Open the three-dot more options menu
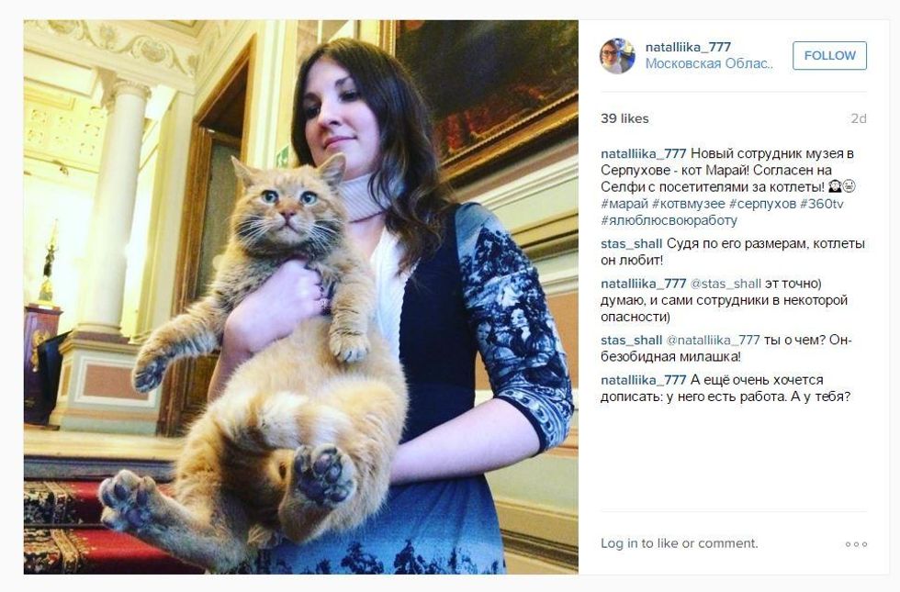The width and height of the screenshot is (900, 592). 856,543
